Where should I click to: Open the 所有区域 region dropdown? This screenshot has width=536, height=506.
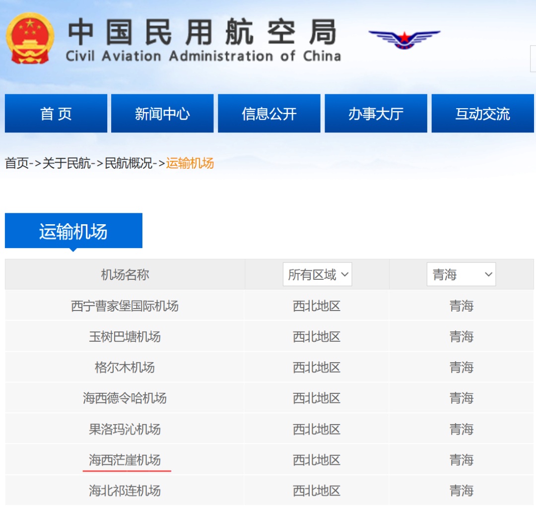point(317,274)
